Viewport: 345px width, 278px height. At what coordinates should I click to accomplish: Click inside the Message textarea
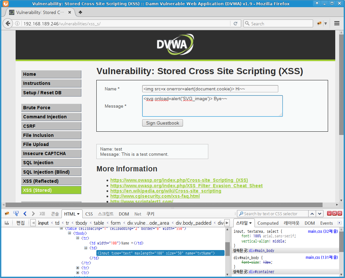point(212,106)
